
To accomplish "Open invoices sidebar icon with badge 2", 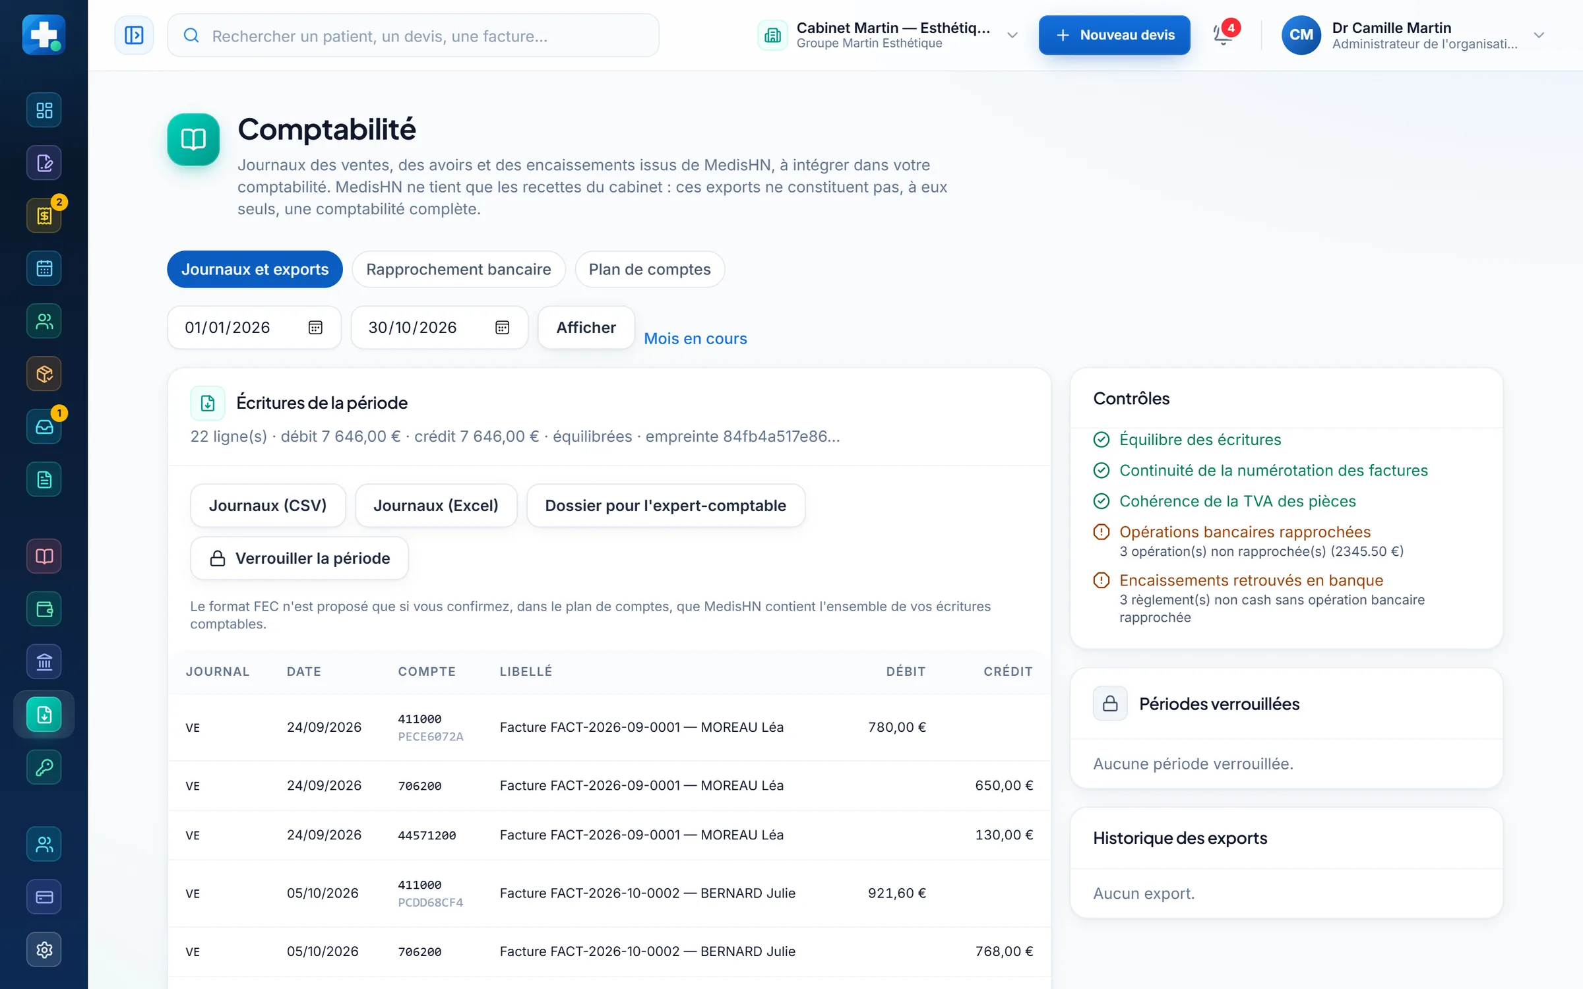I will [x=44, y=216].
